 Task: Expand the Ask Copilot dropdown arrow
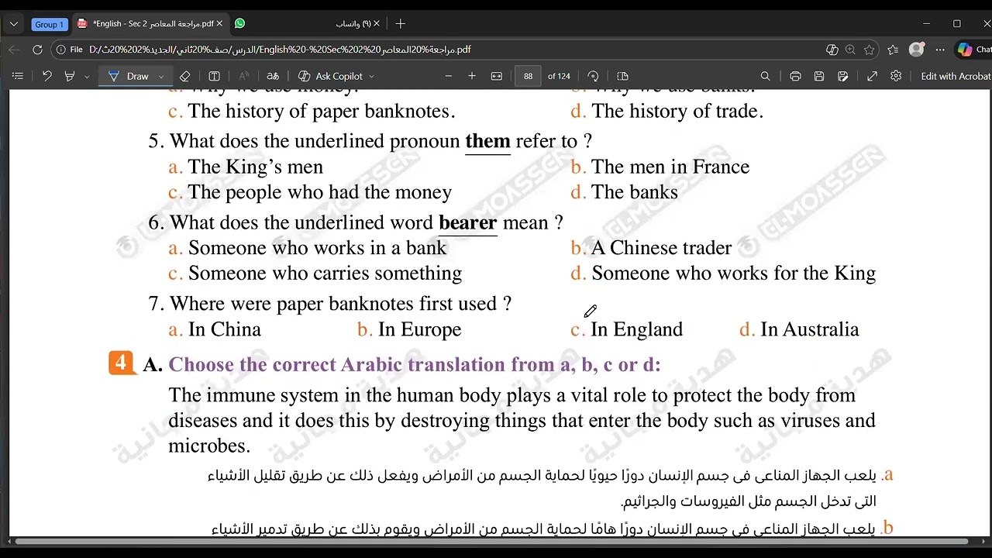[x=371, y=77]
